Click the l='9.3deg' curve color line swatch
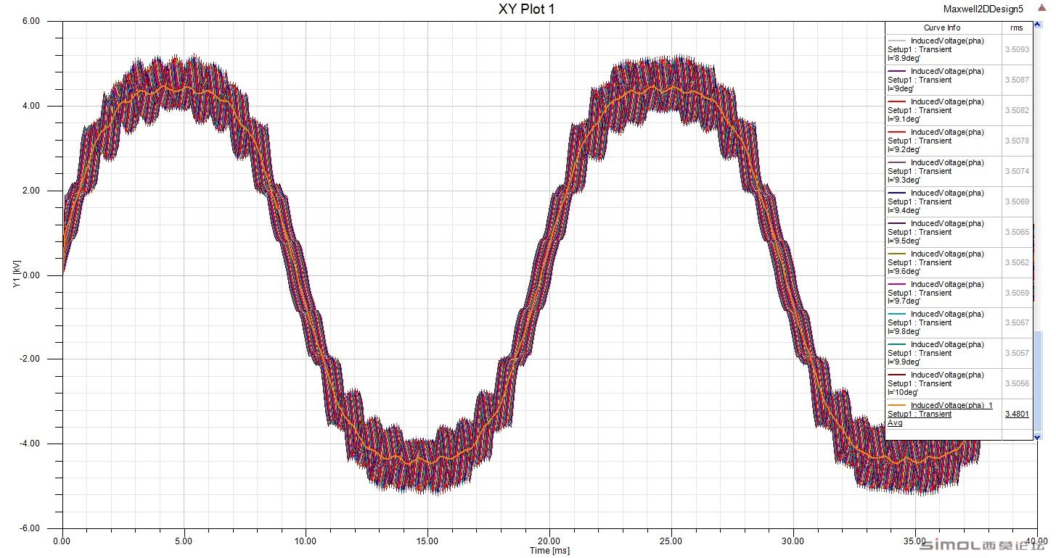Screen dimensions: 1056x558 tap(897, 163)
